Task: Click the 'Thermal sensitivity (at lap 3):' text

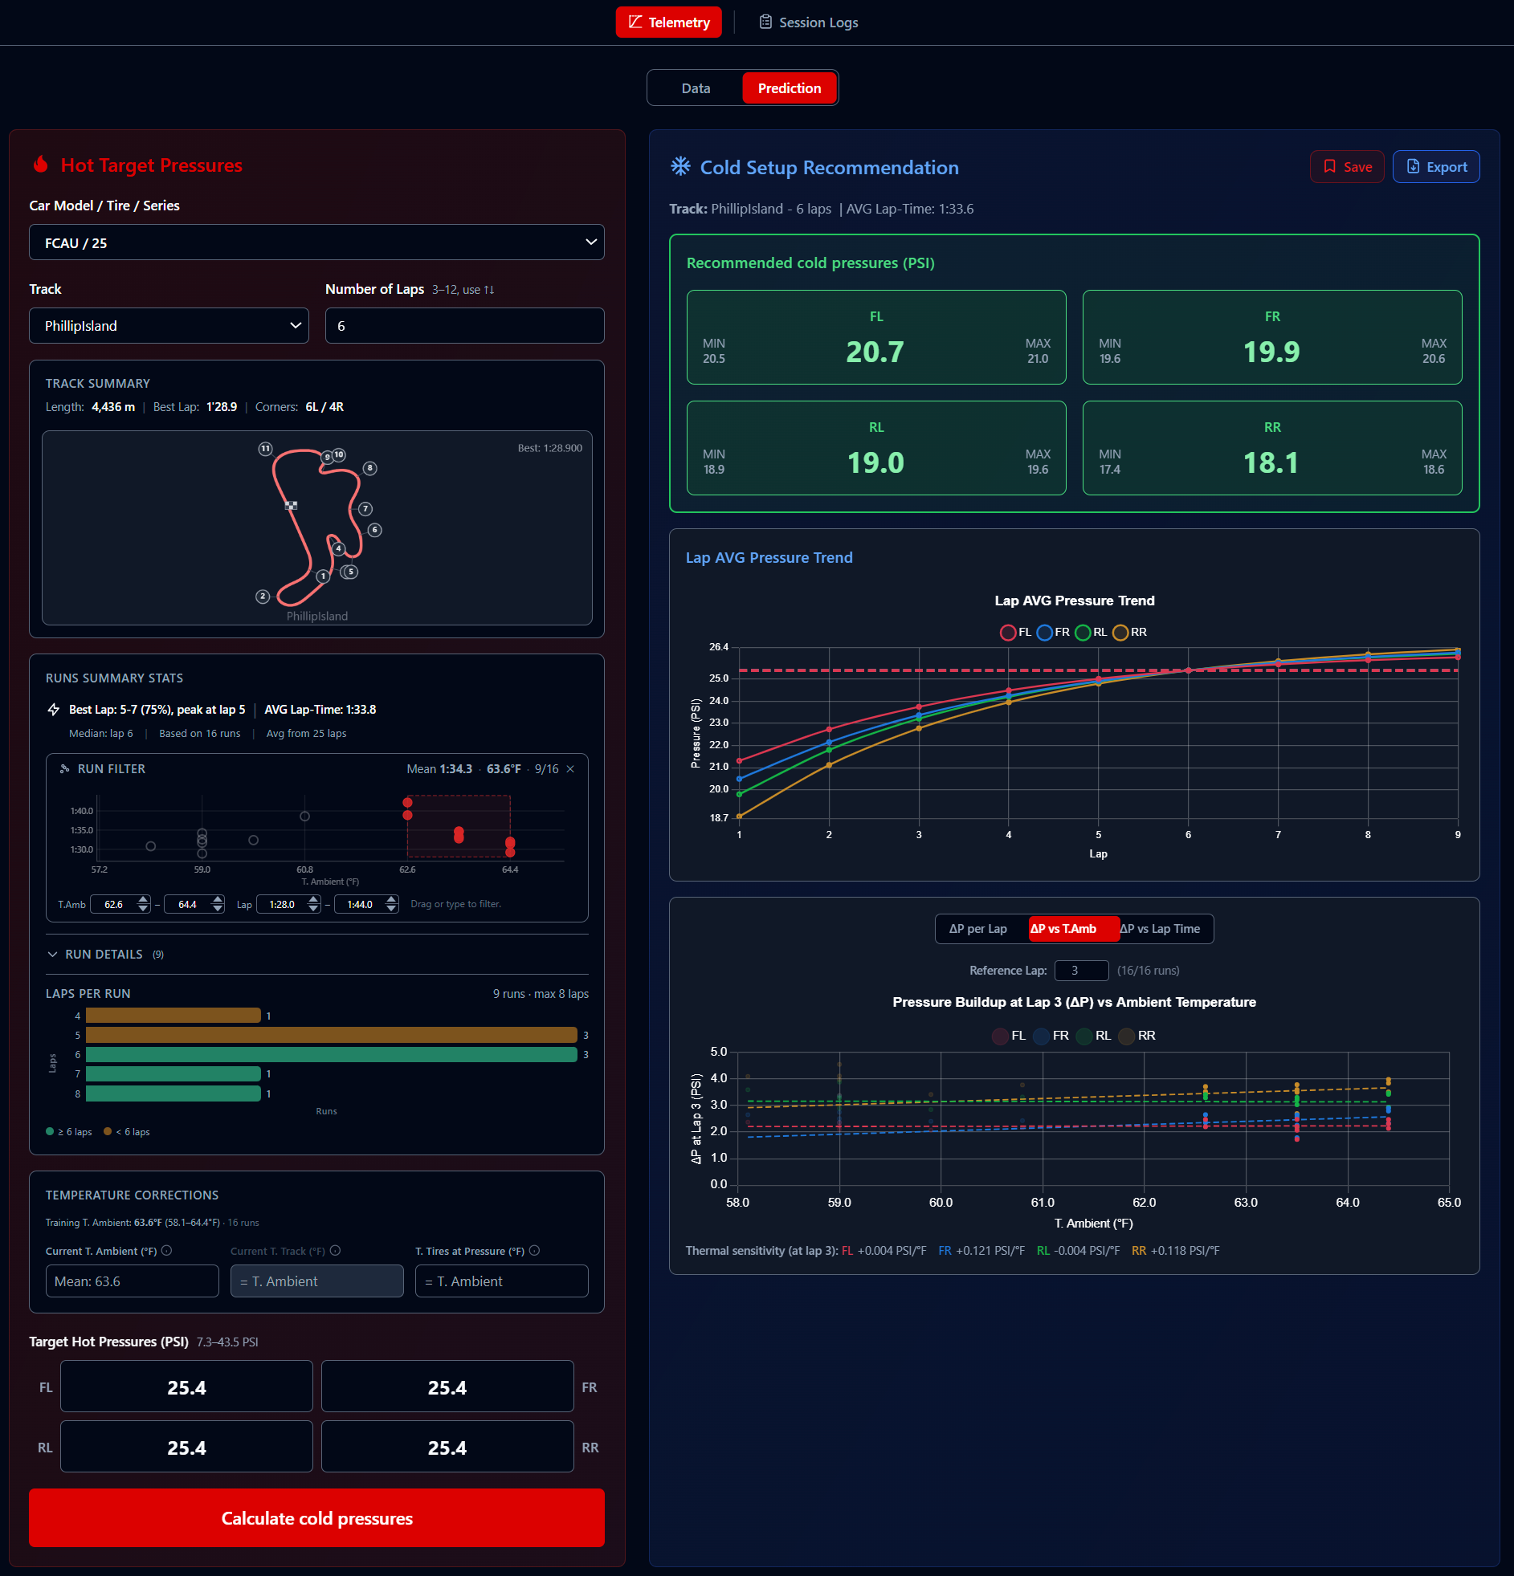Action: (761, 1250)
